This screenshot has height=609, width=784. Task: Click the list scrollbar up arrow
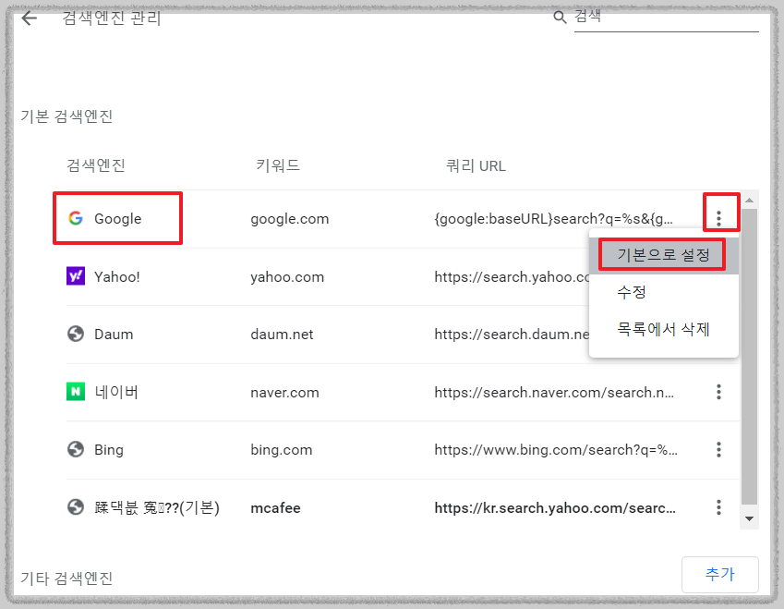749,201
